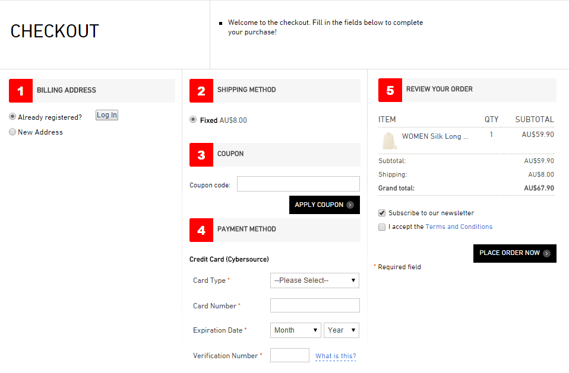Image resolution: width=569 pixels, height=373 pixels.
Task: Click Place Order Now button
Action: coord(514,253)
